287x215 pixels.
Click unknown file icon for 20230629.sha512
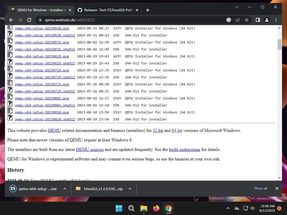pos(10,61)
